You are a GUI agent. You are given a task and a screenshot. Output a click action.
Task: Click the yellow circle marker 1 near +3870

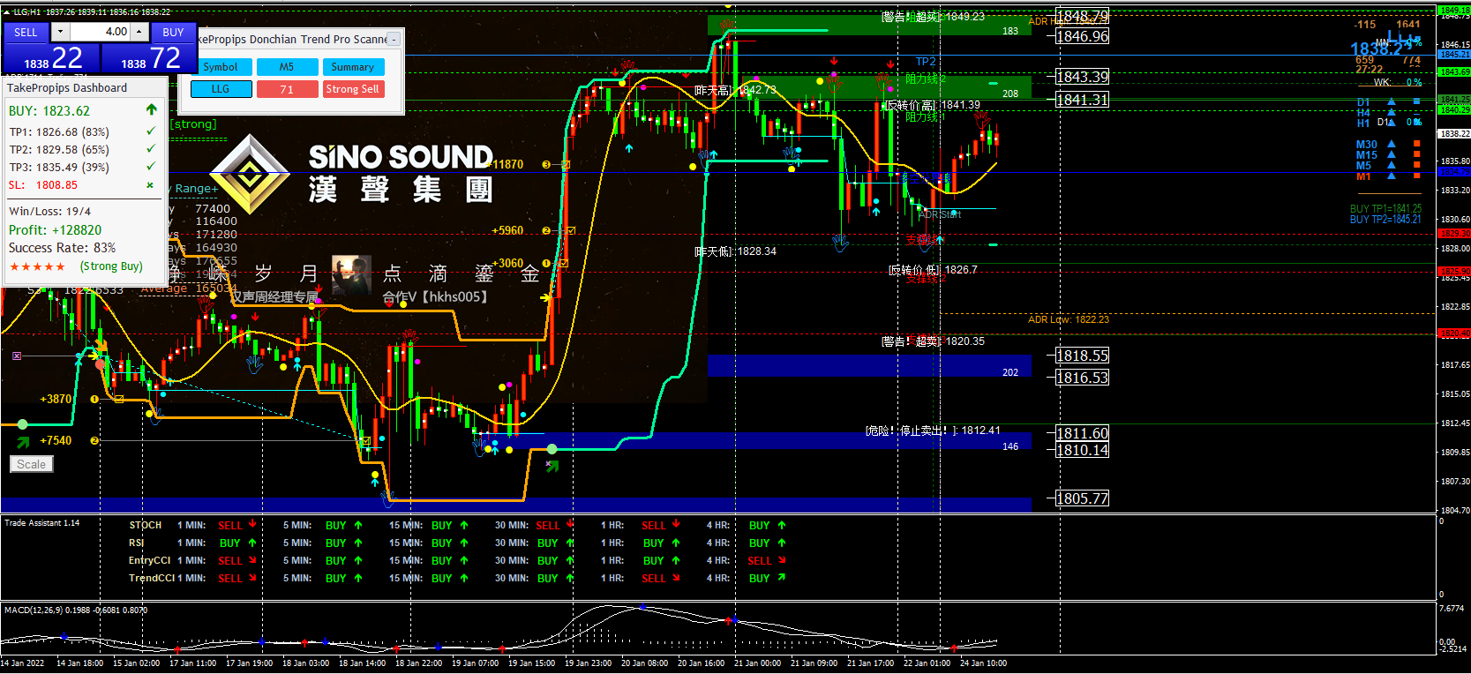tap(94, 400)
